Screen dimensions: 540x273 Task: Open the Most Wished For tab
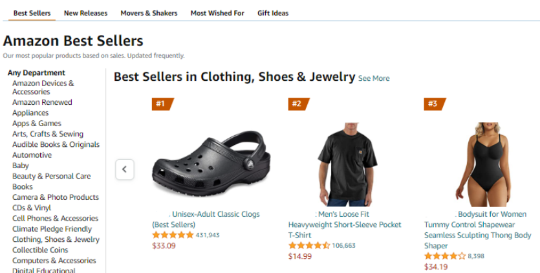217,13
